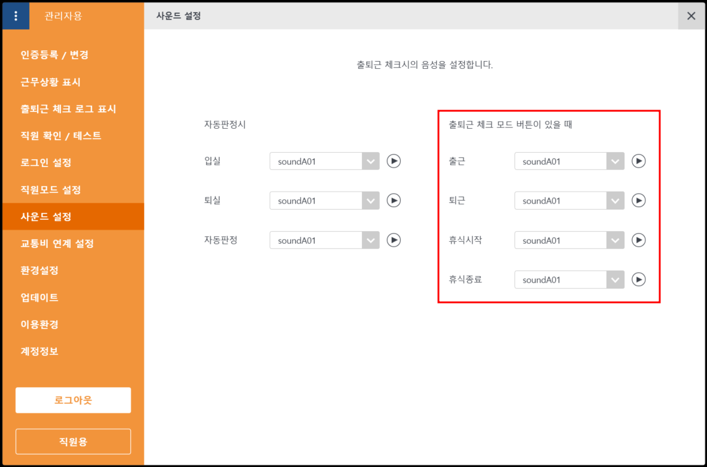Play the 입실 sound preview
The height and width of the screenshot is (467, 707).
coord(393,161)
